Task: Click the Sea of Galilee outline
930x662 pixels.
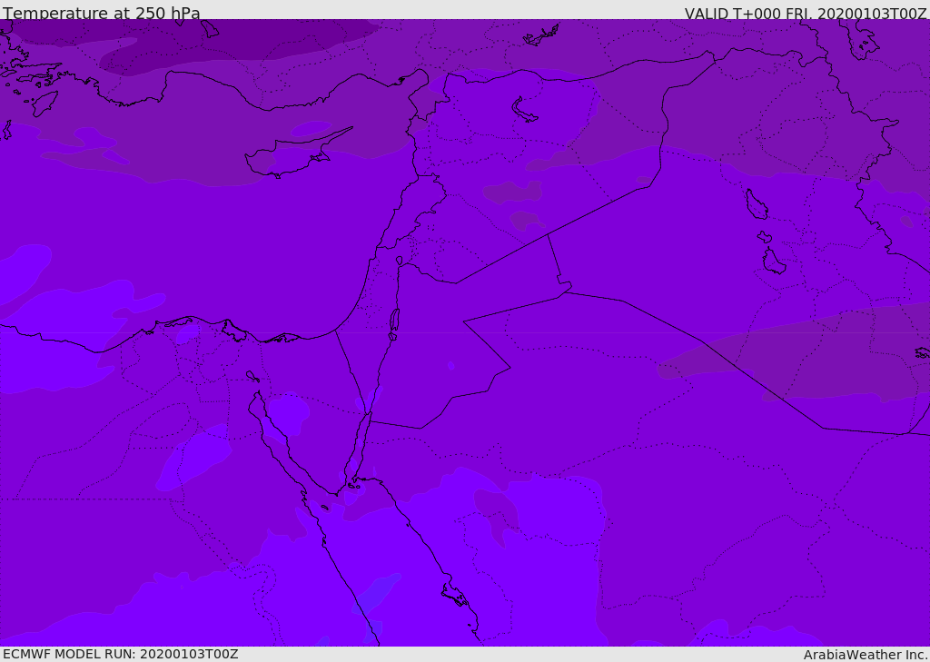Action: coord(400,261)
